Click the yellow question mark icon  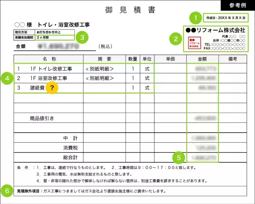(x=52, y=88)
